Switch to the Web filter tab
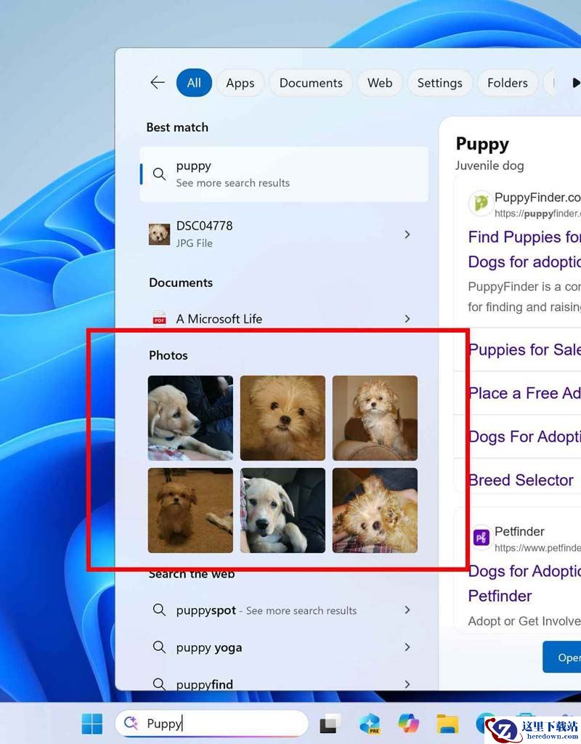Image resolution: width=581 pixels, height=744 pixels. tap(380, 83)
